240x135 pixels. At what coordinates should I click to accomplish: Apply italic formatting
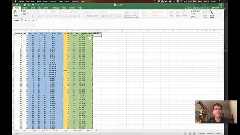click(x=36, y=16)
